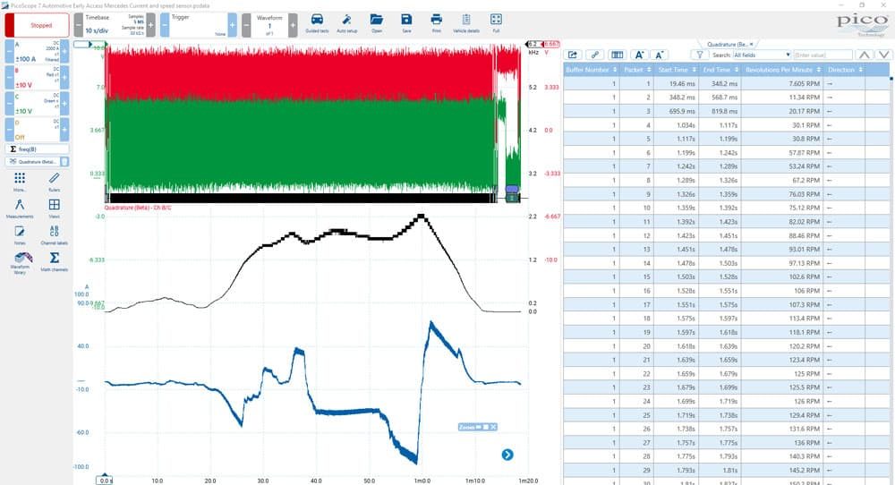895x485 pixels.
Task: Open the Rulers tool
Action: [x=55, y=182]
